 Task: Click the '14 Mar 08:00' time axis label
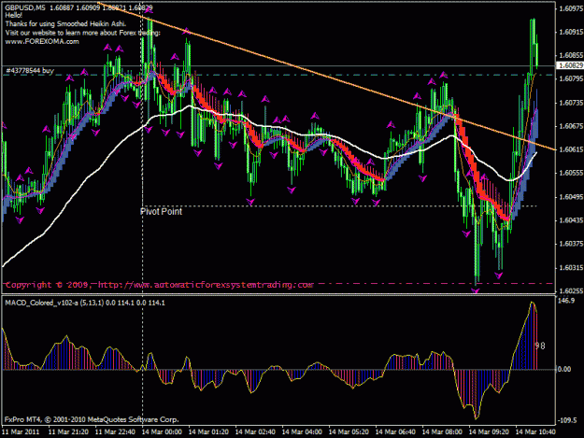point(442,432)
